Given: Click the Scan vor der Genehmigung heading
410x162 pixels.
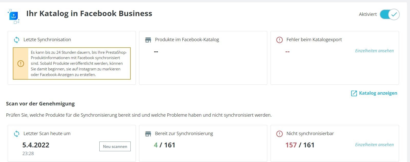Looking at the screenshot, I should (x=40, y=104).
